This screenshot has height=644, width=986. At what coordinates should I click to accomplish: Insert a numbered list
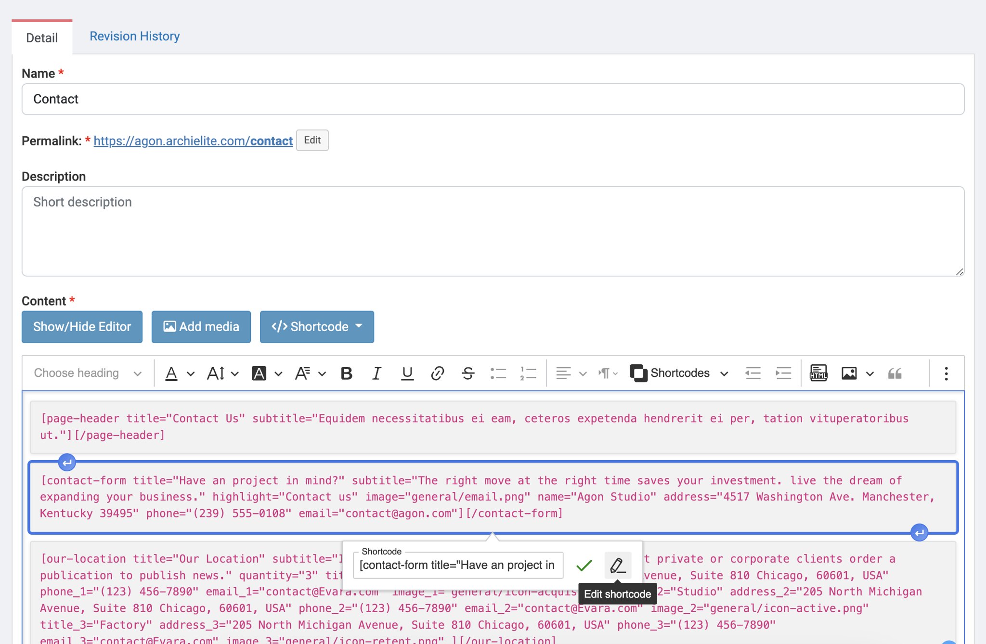pyautogui.click(x=528, y=374)
